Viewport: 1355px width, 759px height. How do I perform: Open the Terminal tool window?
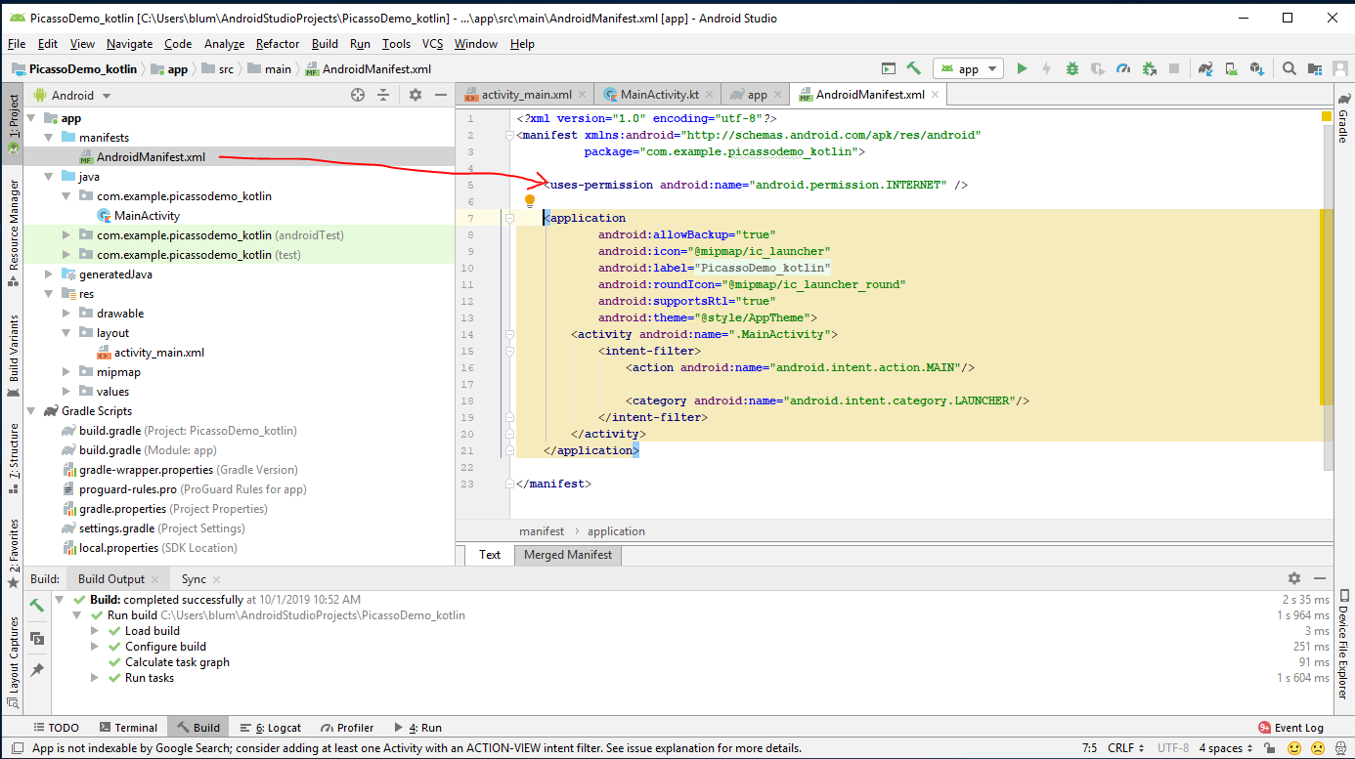tap(126, 728)
